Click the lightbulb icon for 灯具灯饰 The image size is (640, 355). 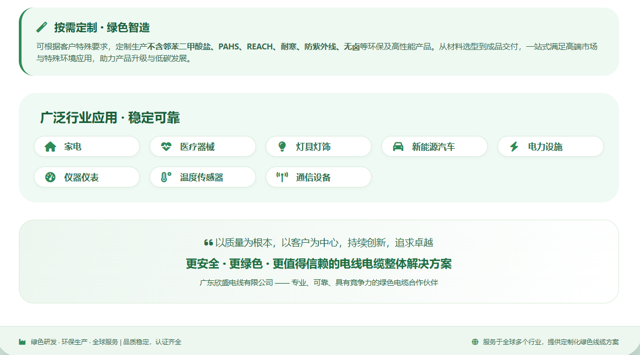(282, 147)
